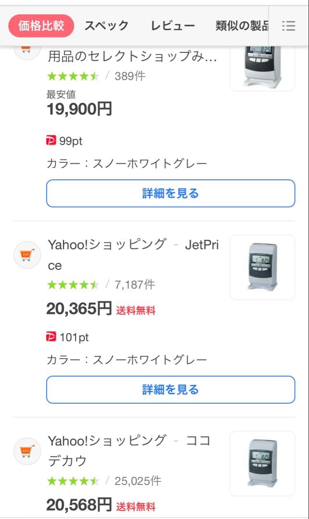Viewport: 309px width, 519px height.
Task: Open the list view icon at top right
Action: click(x=288, y=26)
